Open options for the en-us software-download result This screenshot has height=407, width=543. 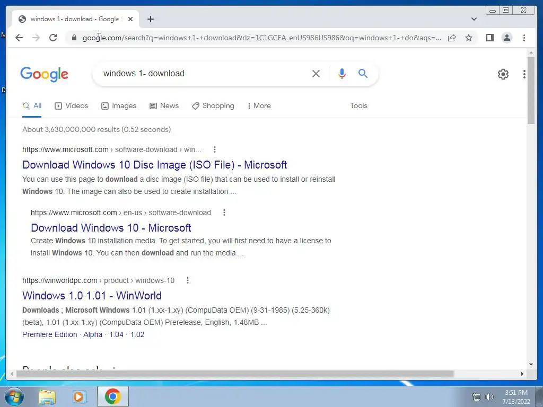click(x=224, y=213)
